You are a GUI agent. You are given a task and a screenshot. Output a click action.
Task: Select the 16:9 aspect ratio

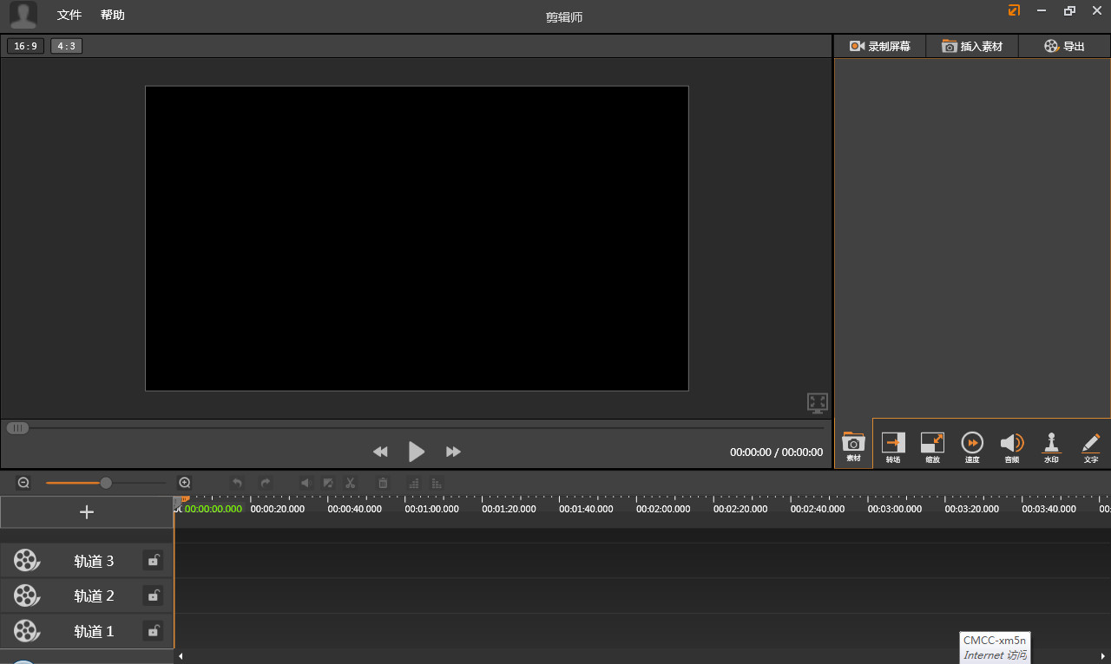(26, 46)
